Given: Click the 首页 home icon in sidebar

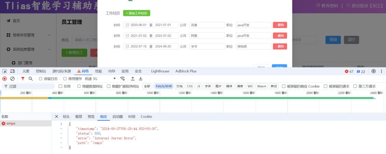Looking at the screenshot, I should (x=8, y=21).
